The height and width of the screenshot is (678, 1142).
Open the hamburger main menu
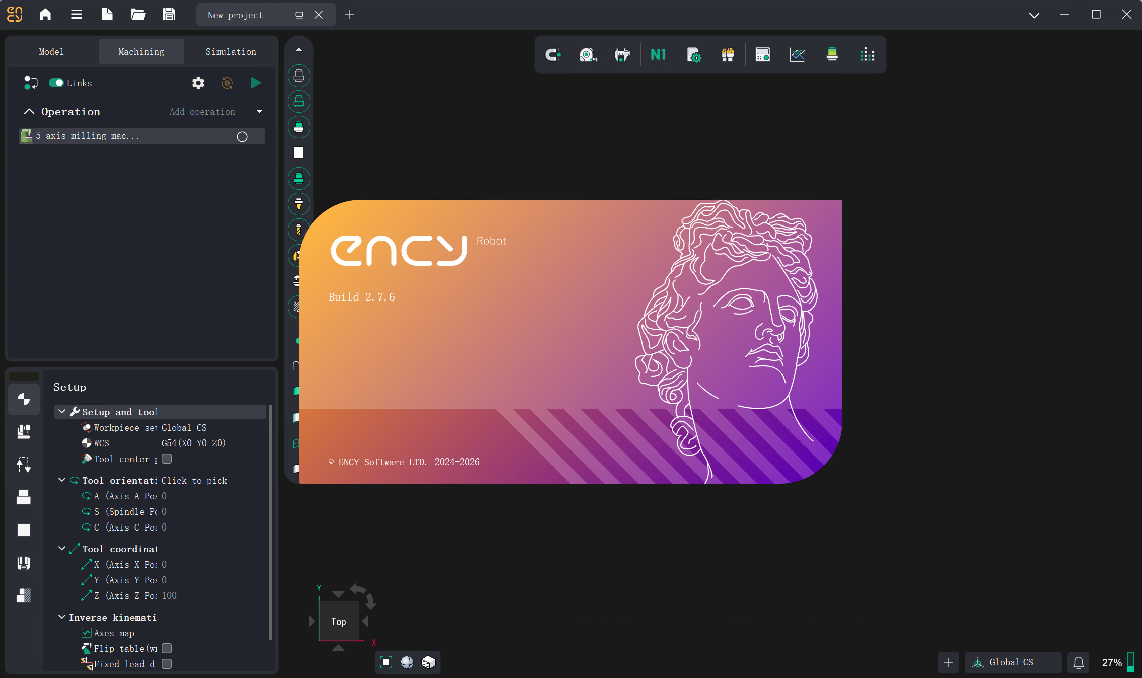(x=77, y=14)
